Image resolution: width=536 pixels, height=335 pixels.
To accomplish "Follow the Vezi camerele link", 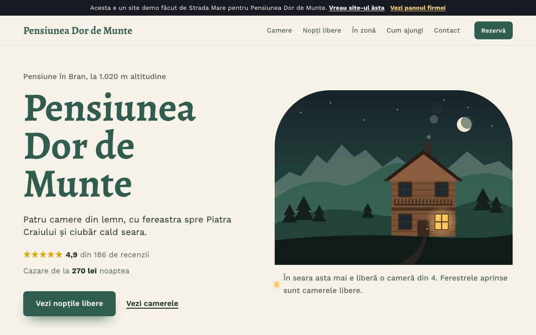I will tap(152, 304).
